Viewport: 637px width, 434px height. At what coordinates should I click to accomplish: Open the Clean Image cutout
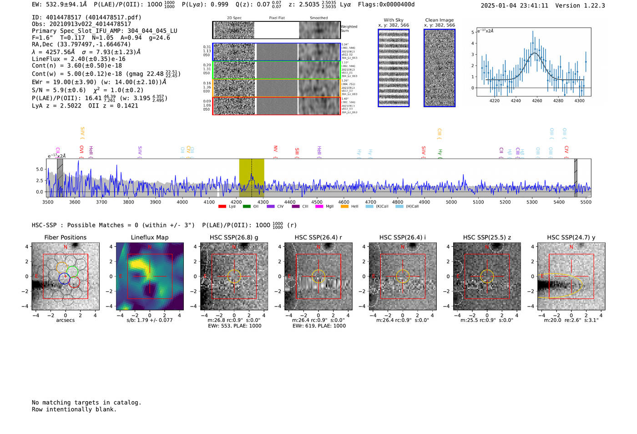point(440,68)
